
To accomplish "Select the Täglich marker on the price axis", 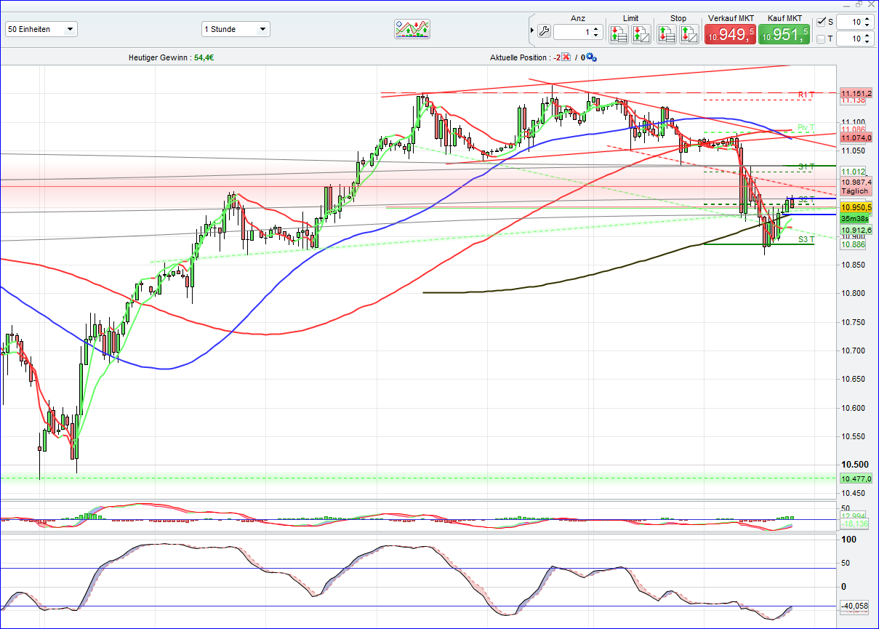I will [x=854, y=189].
